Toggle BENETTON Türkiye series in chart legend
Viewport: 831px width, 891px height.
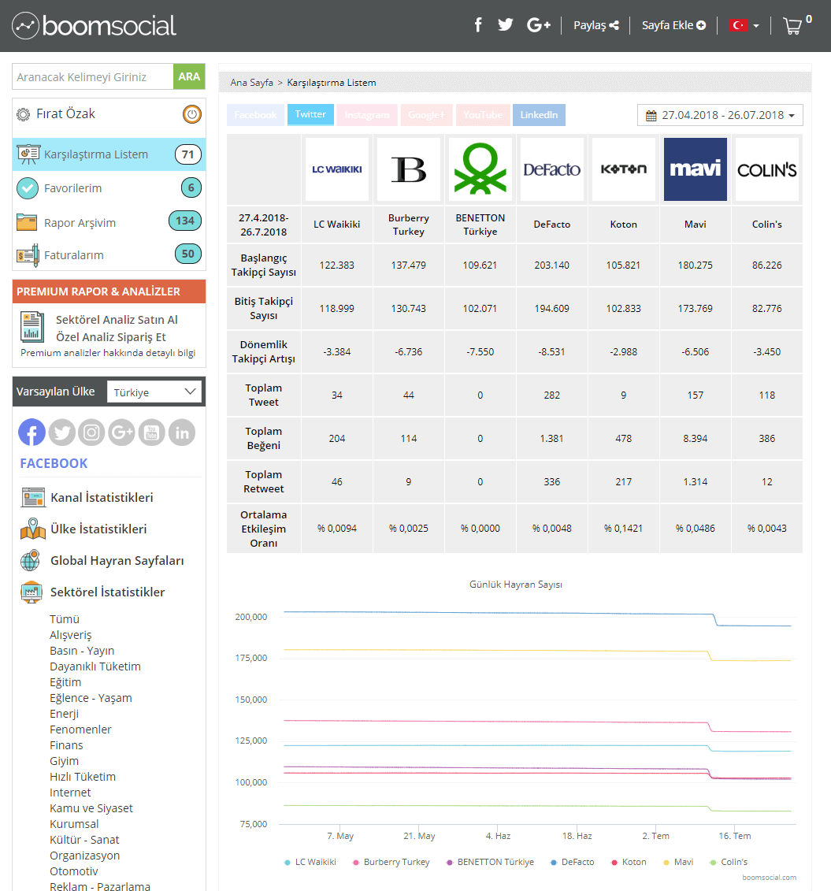490,862
